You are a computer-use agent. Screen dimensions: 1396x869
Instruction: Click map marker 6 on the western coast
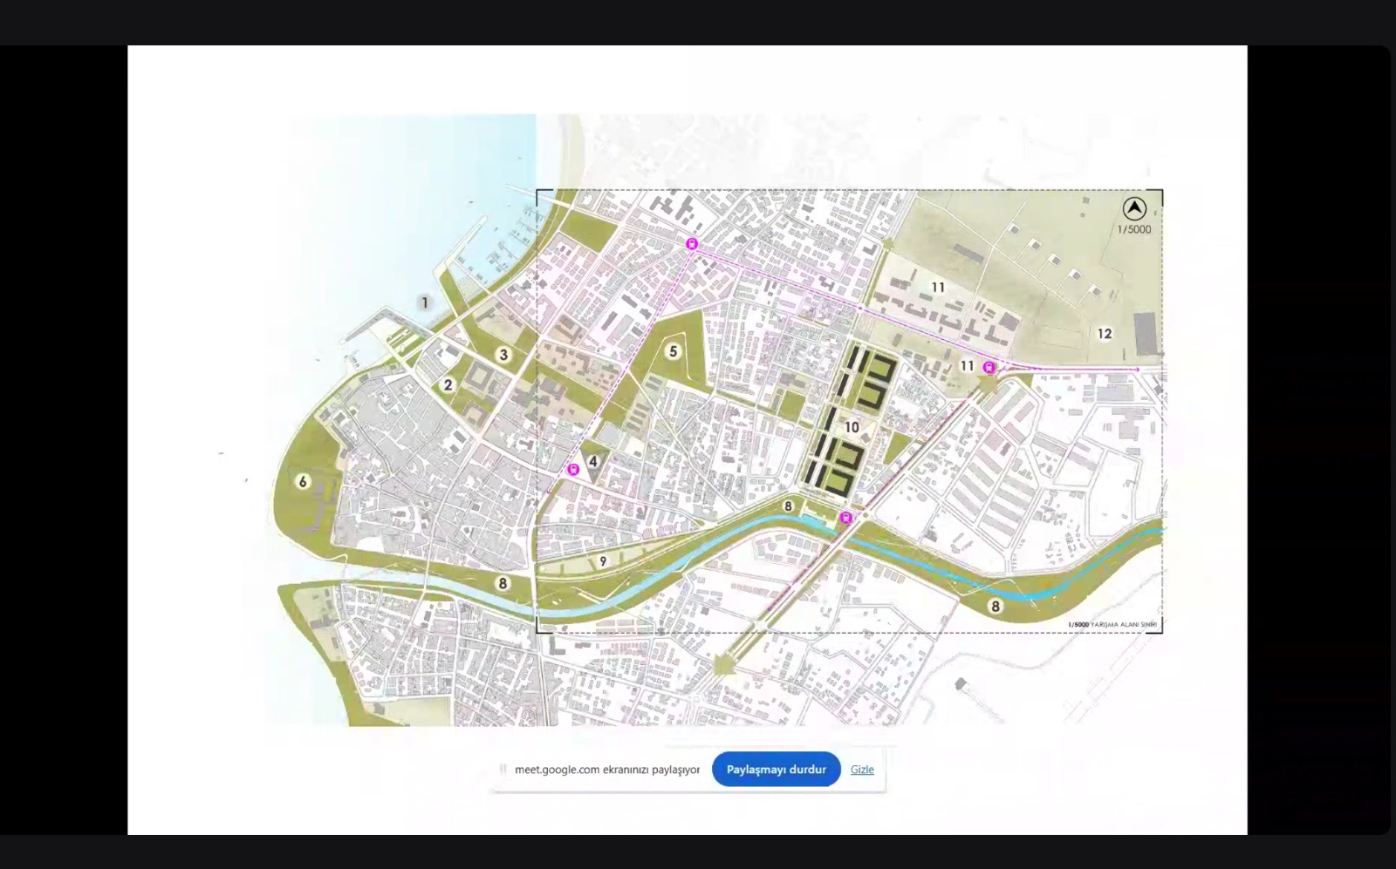tap(303, 481)
